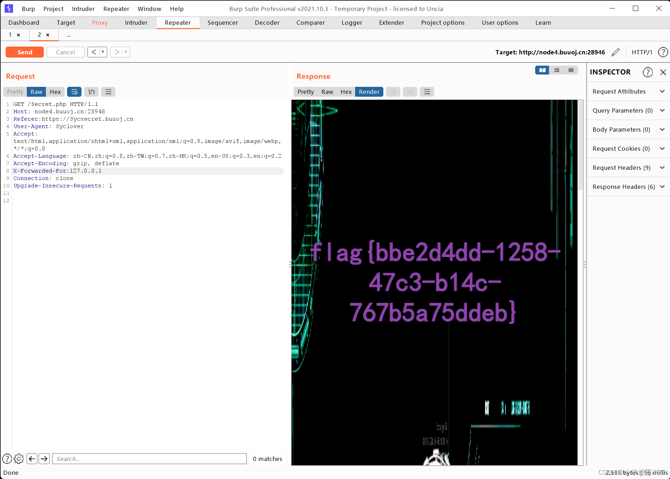The width and height of the screenshot is (670, 479).
Task: Switch Response from Render to Pretty
Action: click(x=305, y=92)
